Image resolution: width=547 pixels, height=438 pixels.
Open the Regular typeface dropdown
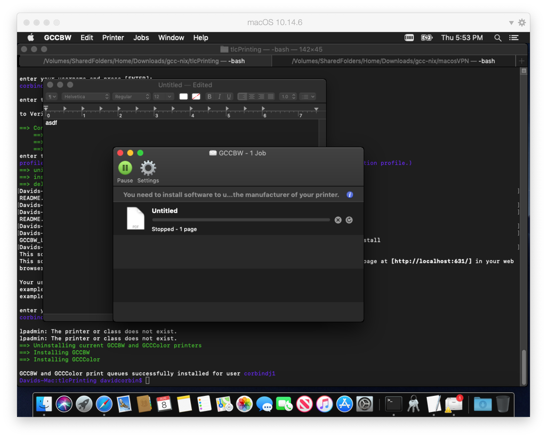pos(131,97)
